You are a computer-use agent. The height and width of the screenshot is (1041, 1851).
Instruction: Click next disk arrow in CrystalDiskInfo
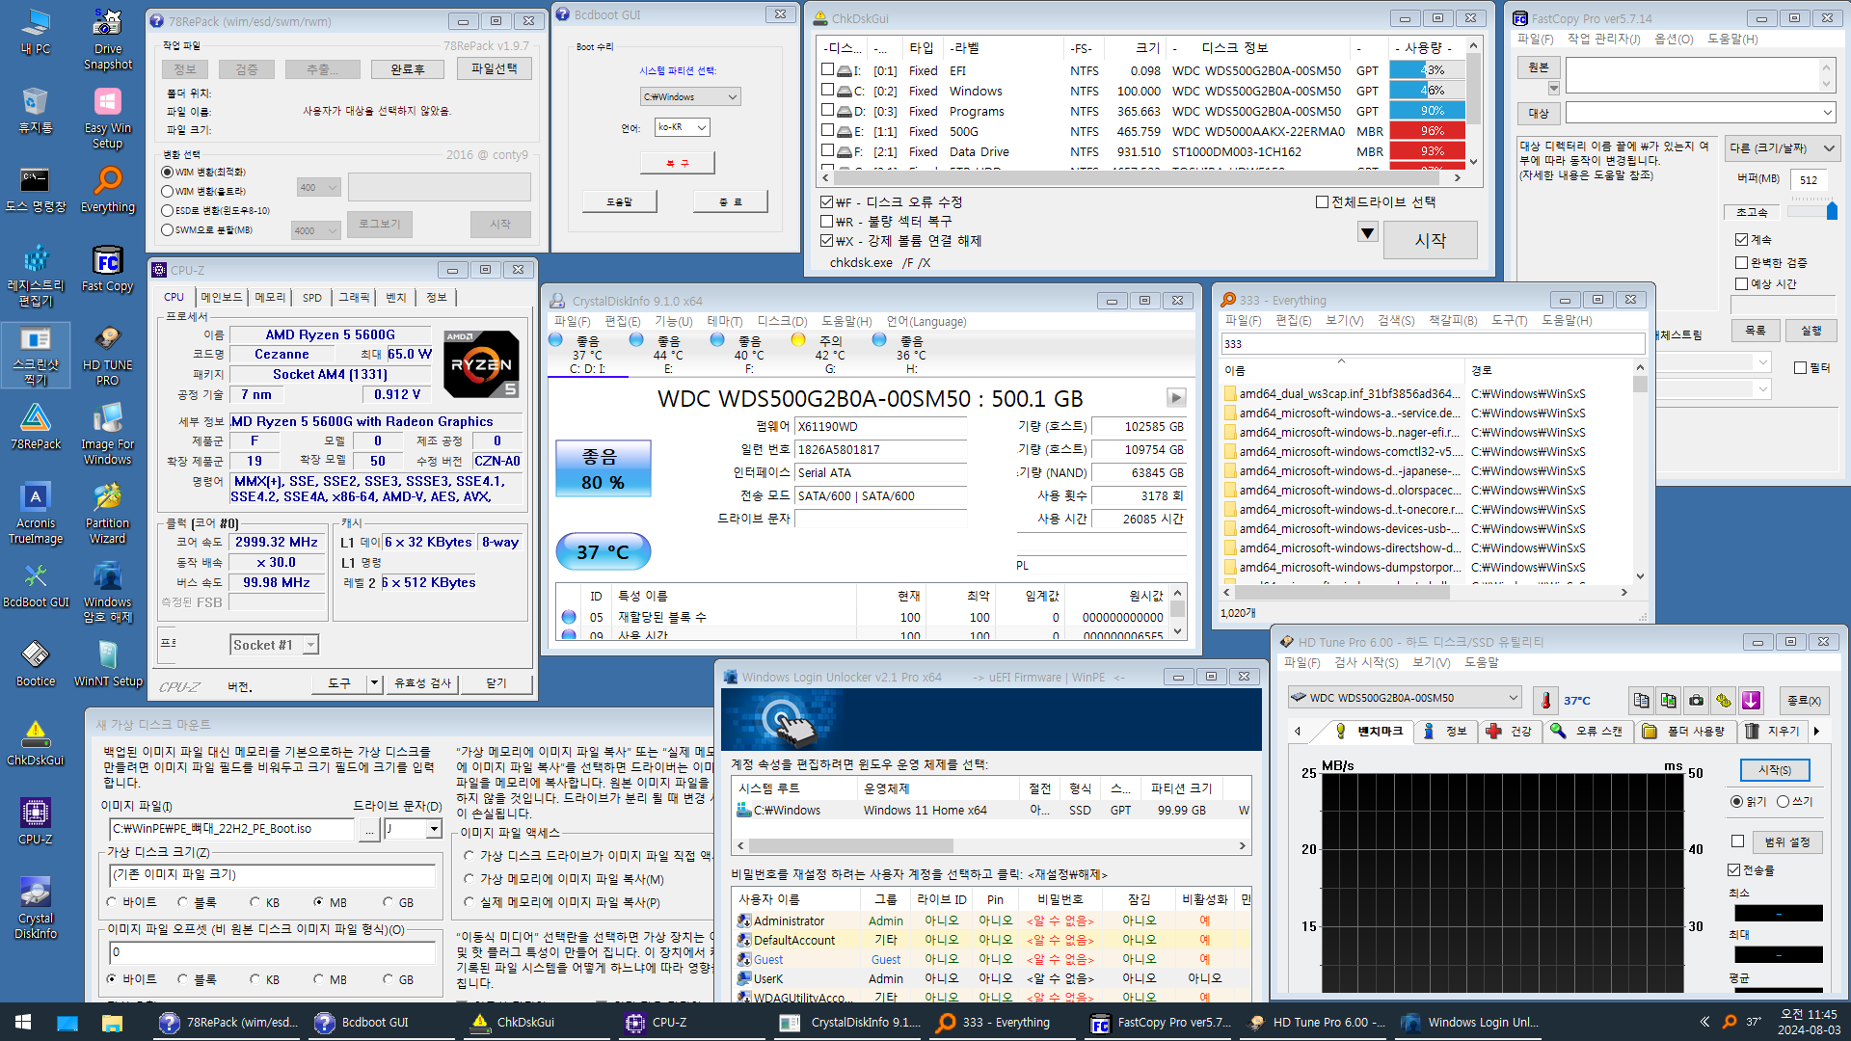tap(1176, 398)
